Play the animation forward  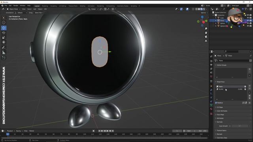[x=108, y=131]
